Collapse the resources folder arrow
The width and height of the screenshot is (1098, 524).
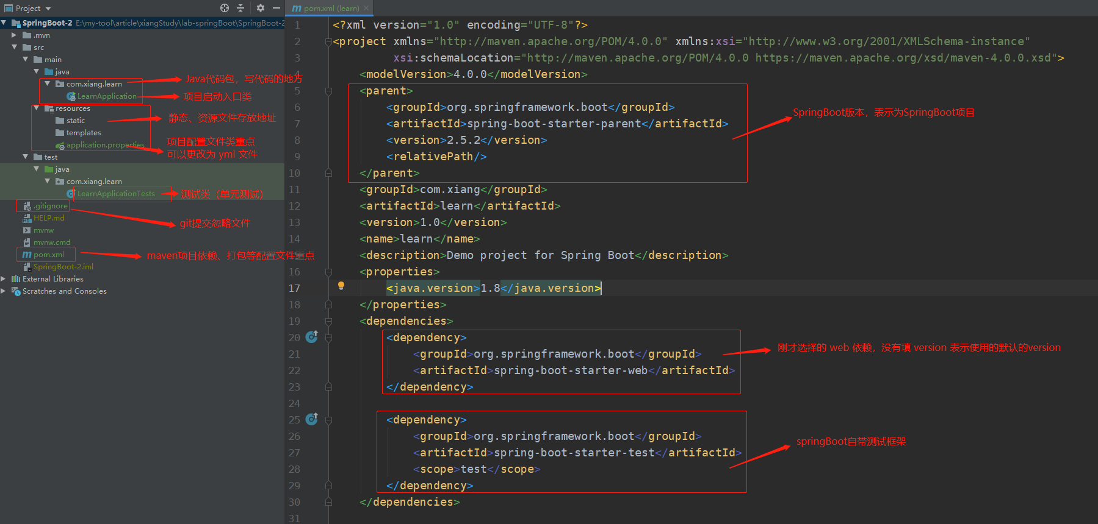click(36, 108)
